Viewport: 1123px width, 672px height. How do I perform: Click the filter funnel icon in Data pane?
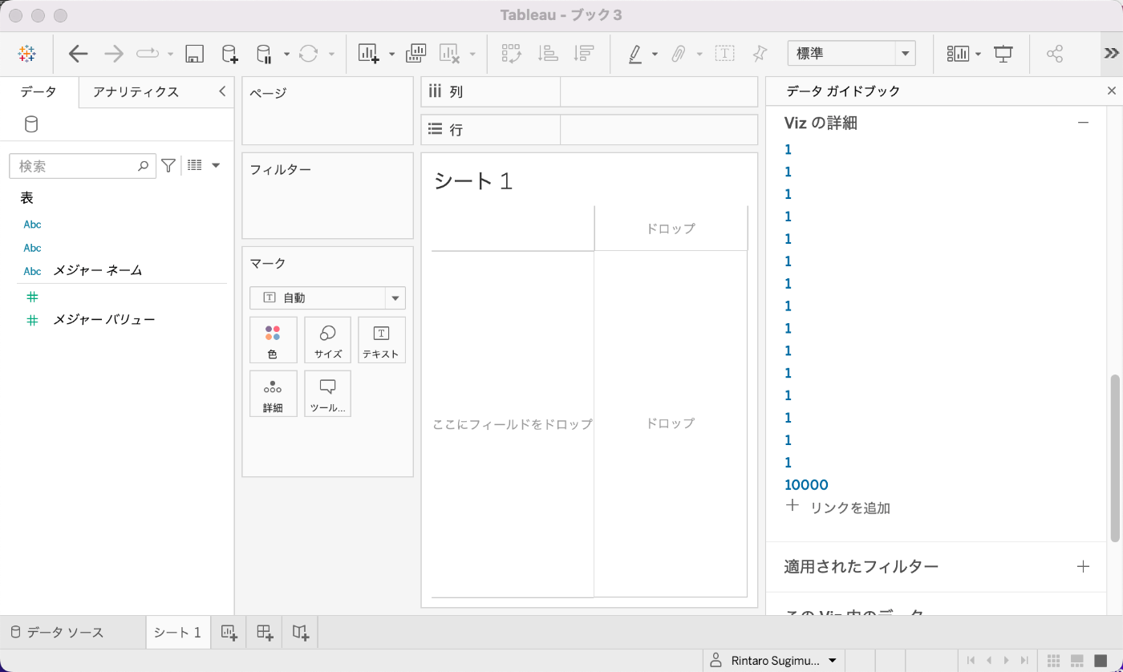point(168,165)
